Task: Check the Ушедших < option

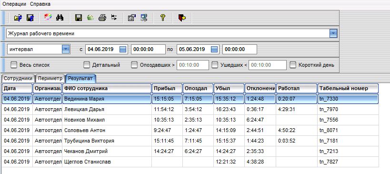Action: [215, 65]
